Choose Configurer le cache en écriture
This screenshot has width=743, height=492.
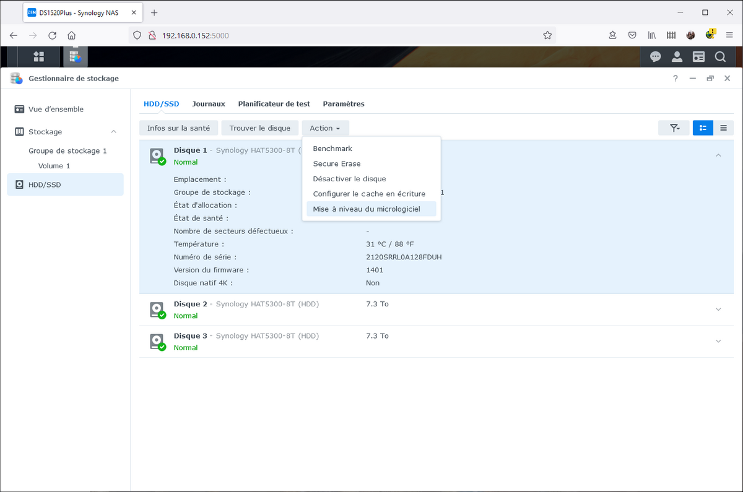(371, 194)
